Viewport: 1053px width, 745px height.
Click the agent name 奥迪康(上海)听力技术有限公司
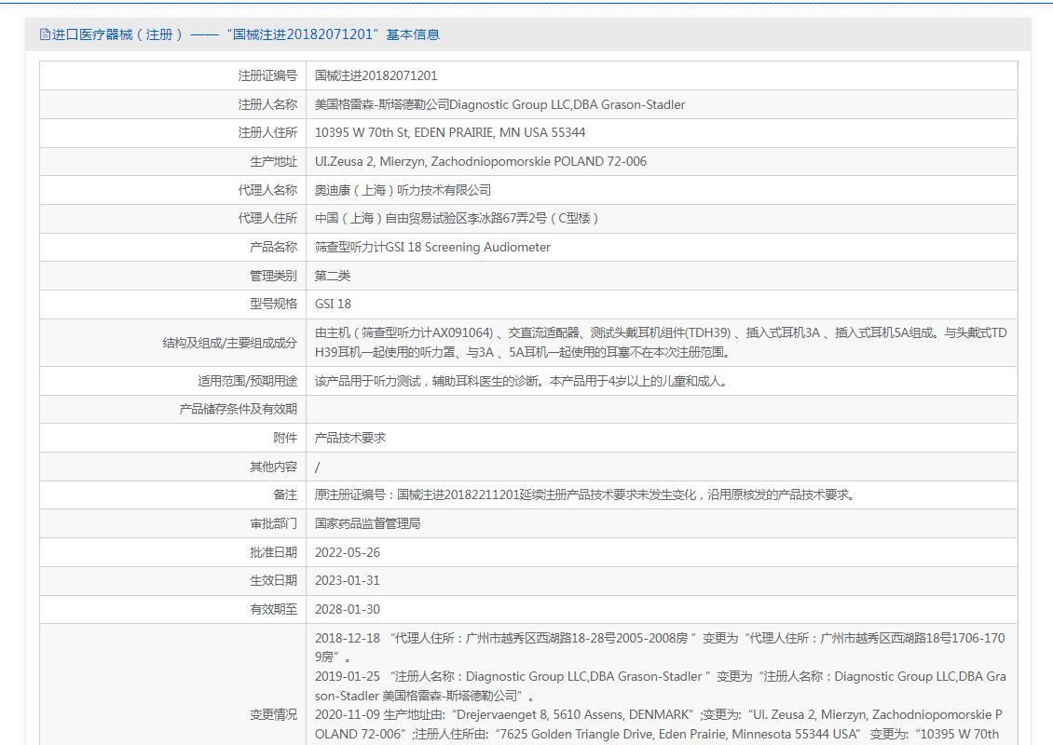pyautogui.click(x=403, y=191)
